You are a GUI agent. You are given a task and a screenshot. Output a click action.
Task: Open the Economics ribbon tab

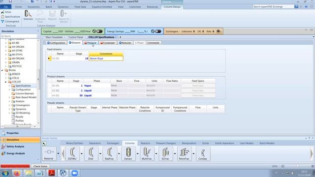pos(33,7)
